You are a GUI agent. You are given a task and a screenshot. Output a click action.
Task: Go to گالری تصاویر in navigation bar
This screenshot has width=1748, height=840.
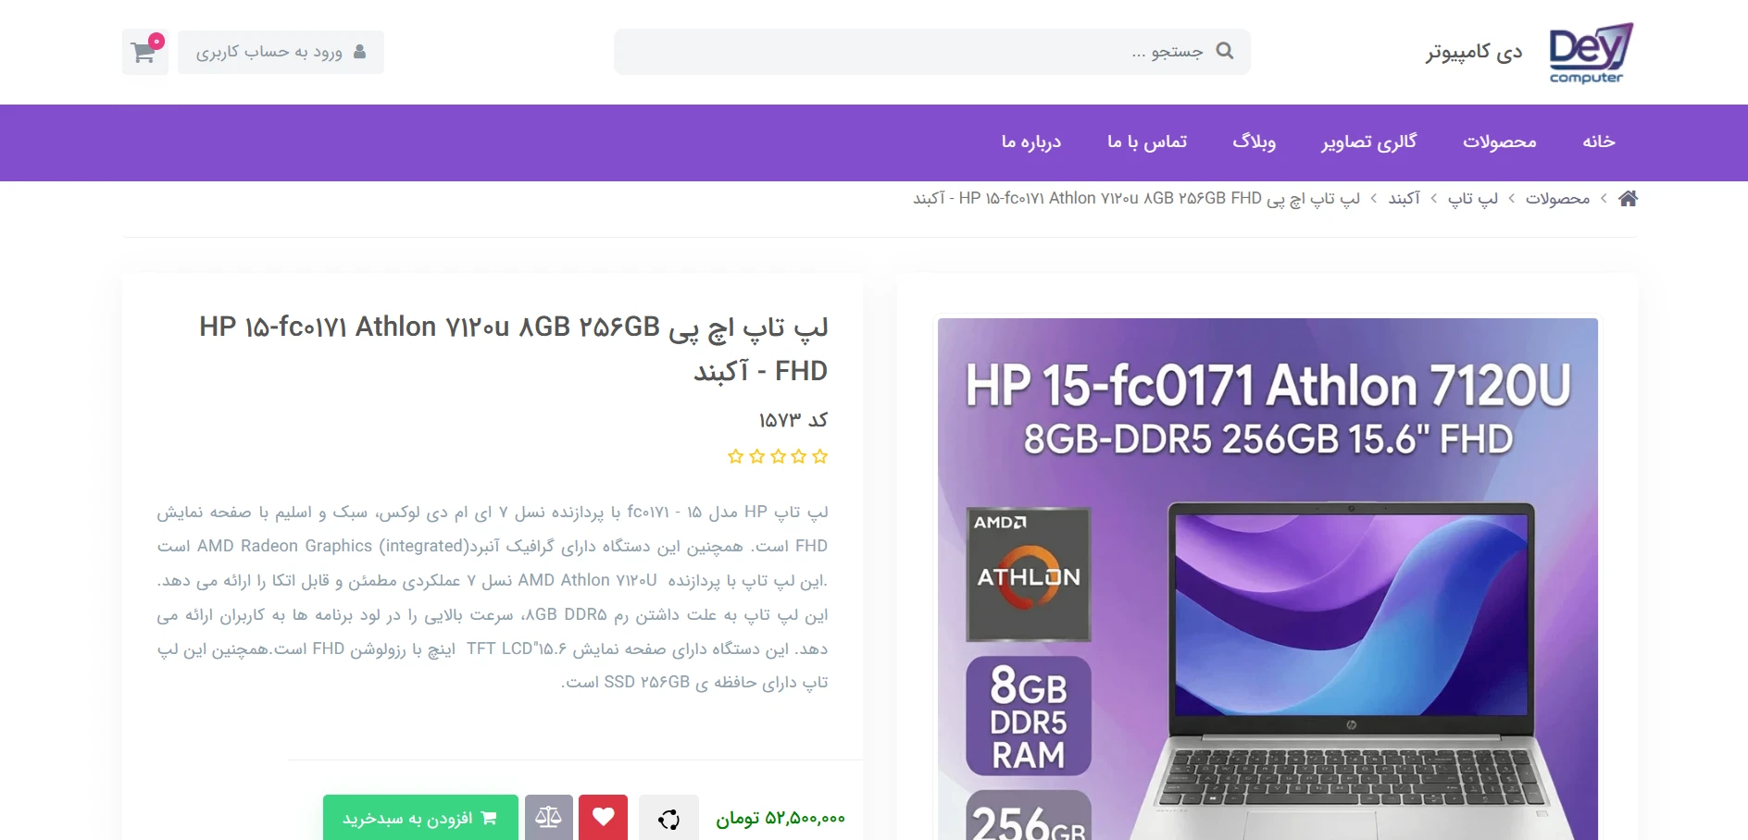(1369, 142)
